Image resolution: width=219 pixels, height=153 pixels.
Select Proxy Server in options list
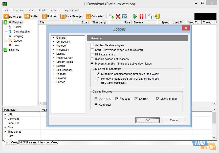[x=64, y=58]
